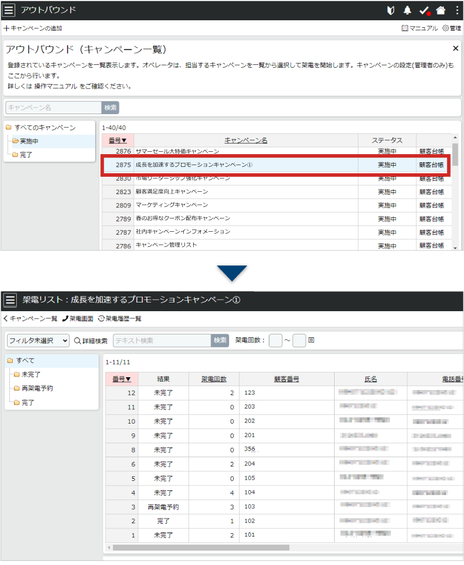Open campaign サマーセール大特価キャンペーン

point(177,151)
